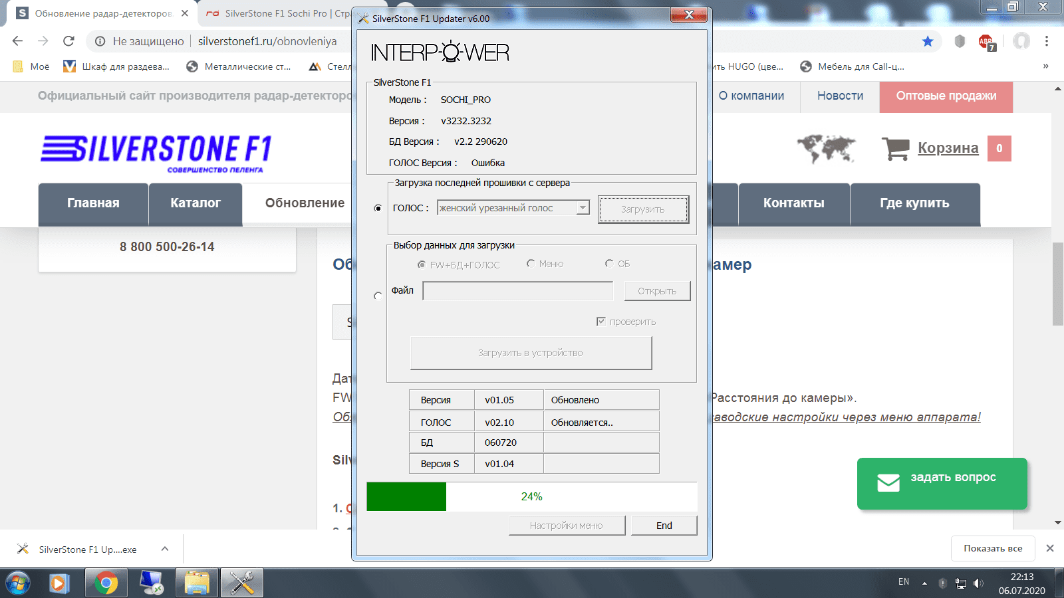Click Показать все downloads button

coord(993,548)
